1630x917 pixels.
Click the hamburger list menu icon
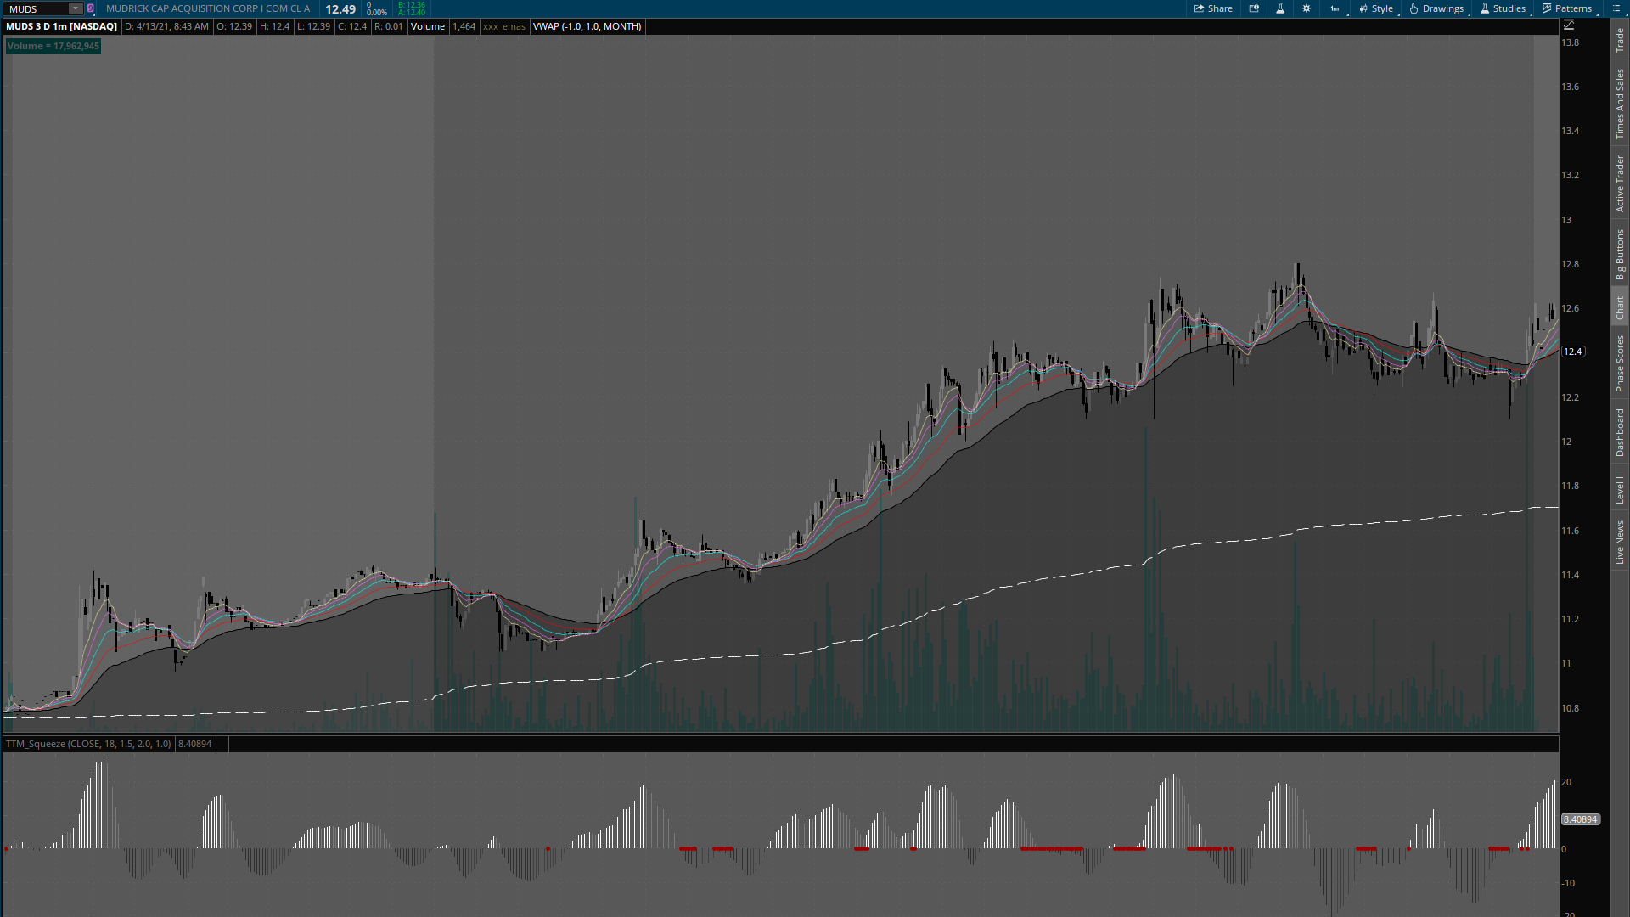coord(1615,8)
